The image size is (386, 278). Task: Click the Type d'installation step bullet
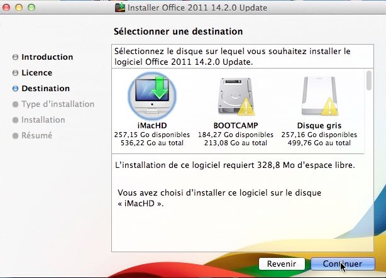coord(15,104)
